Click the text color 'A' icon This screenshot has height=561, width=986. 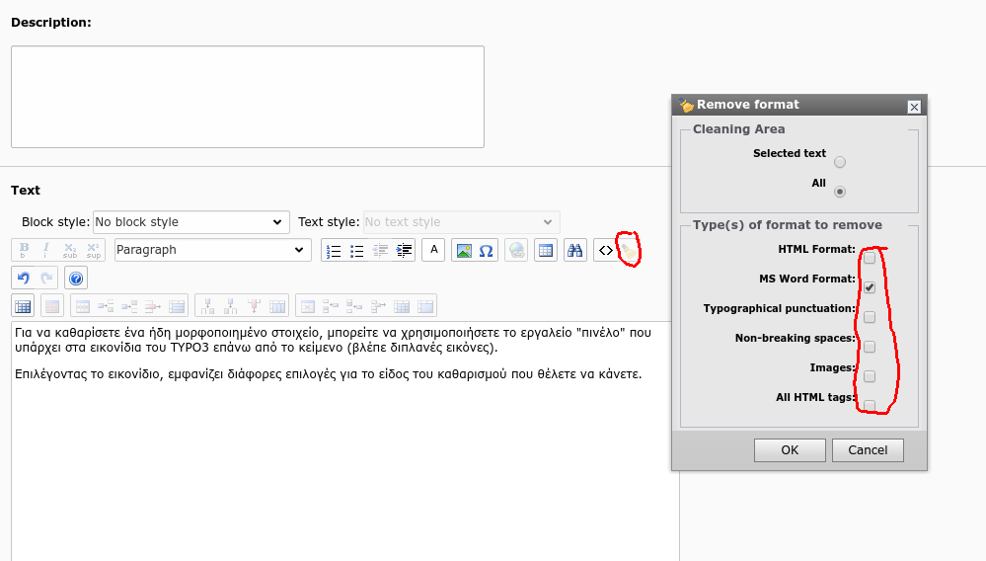tap(433, 251)
